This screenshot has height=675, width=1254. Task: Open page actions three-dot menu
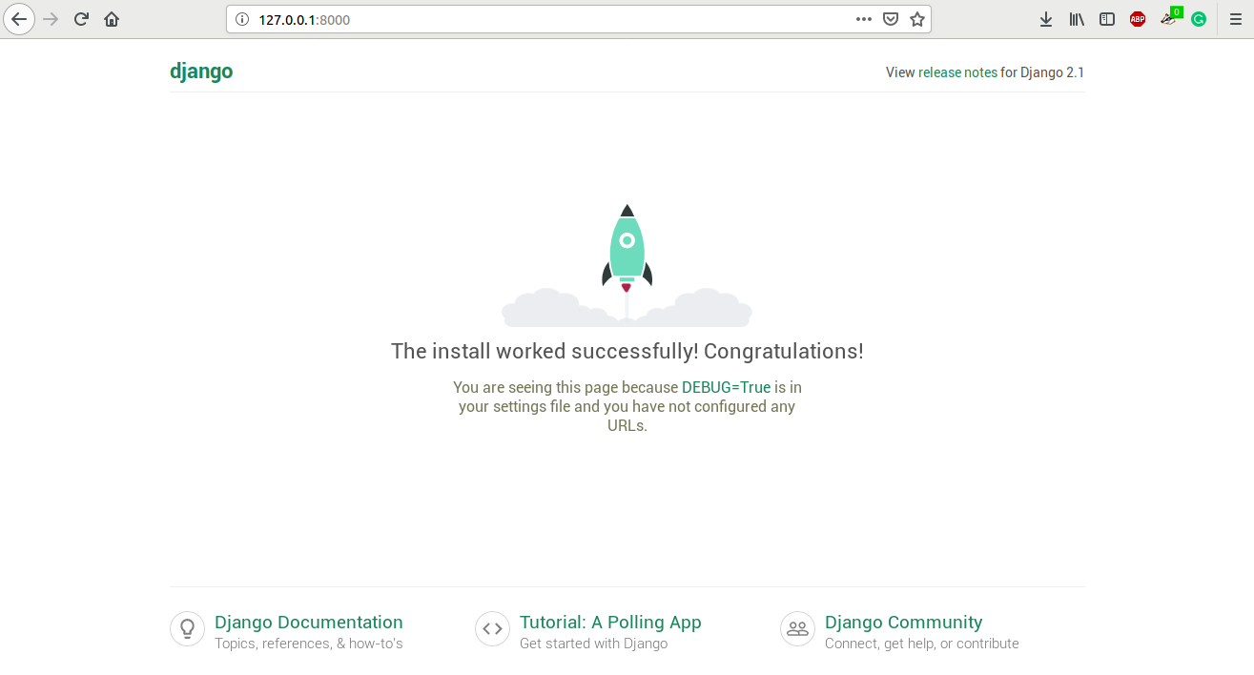(864, 19)
